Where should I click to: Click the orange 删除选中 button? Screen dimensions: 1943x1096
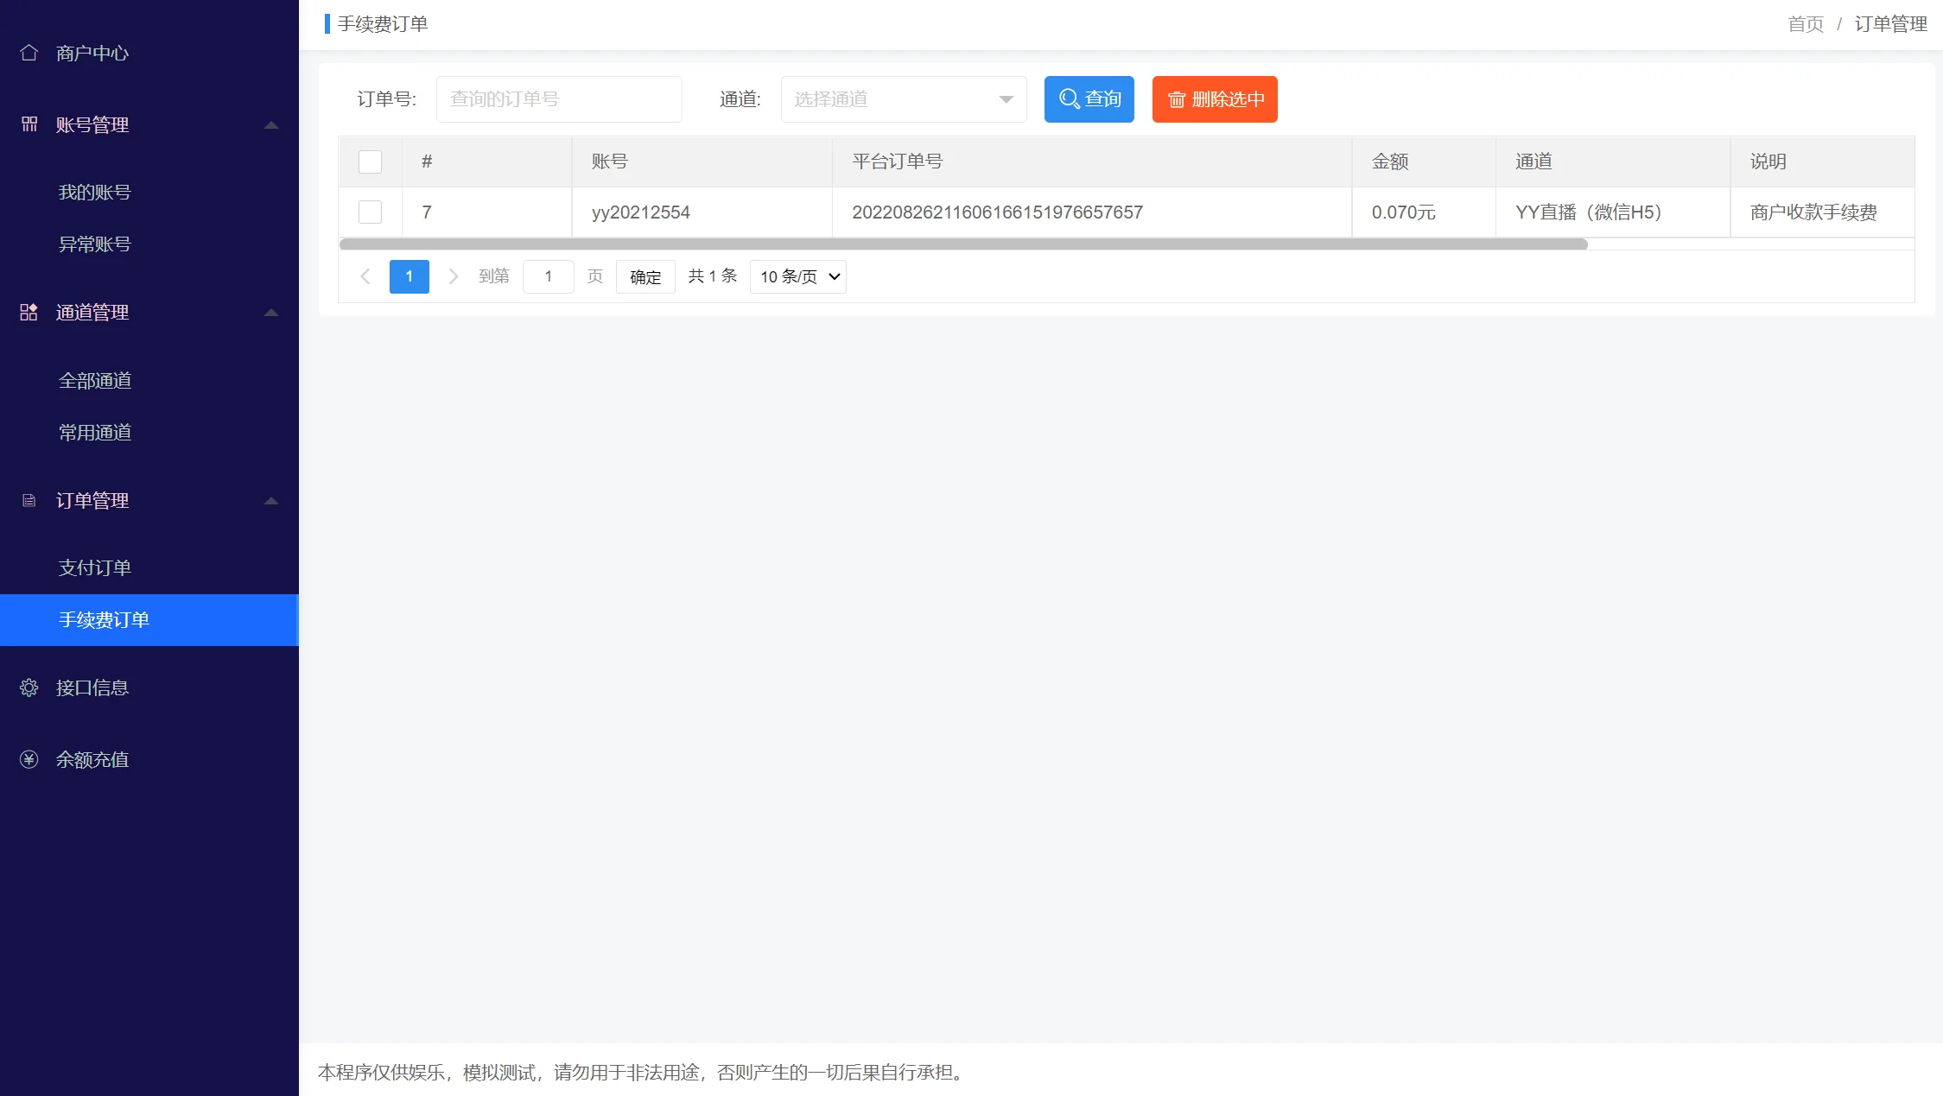[x=1214, y=99]
